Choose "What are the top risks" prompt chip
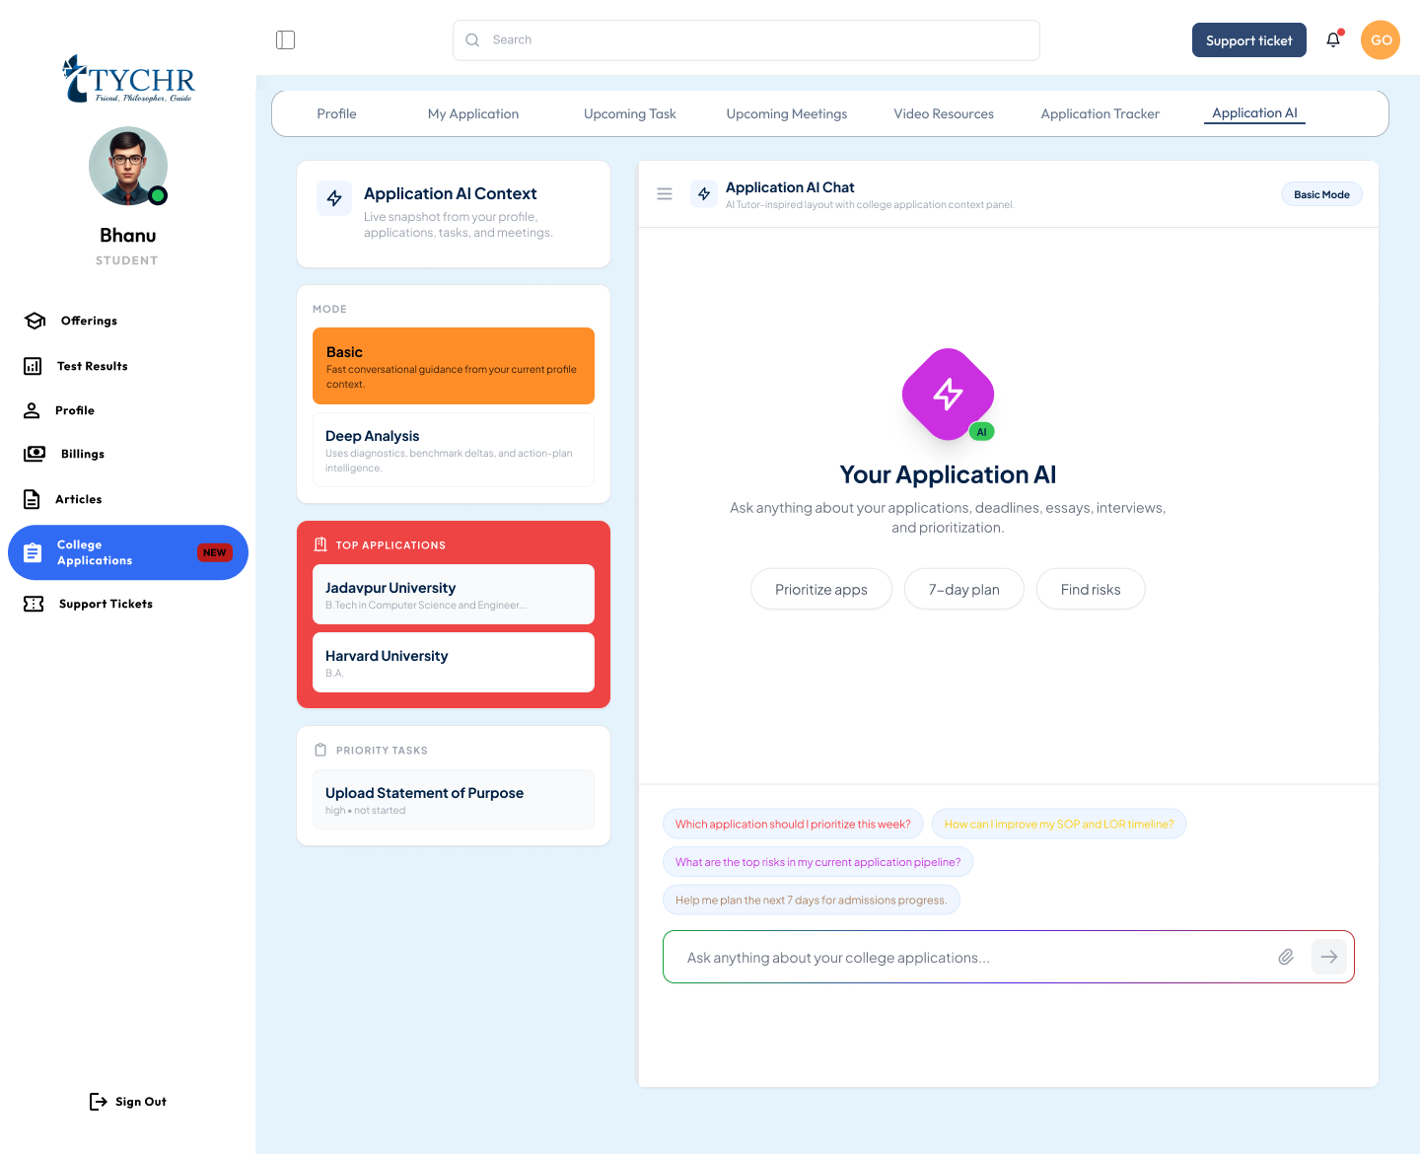 (817, 862)
